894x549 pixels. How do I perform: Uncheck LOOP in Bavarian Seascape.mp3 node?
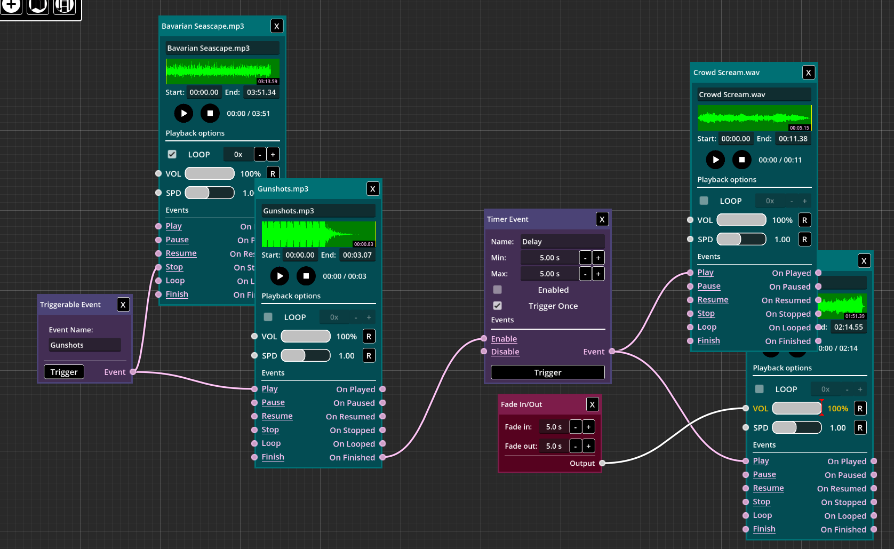pos(172,154)
